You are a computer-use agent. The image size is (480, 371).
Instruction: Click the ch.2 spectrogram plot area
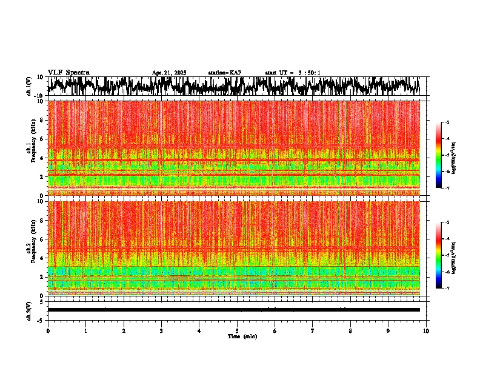click(233, 249)
